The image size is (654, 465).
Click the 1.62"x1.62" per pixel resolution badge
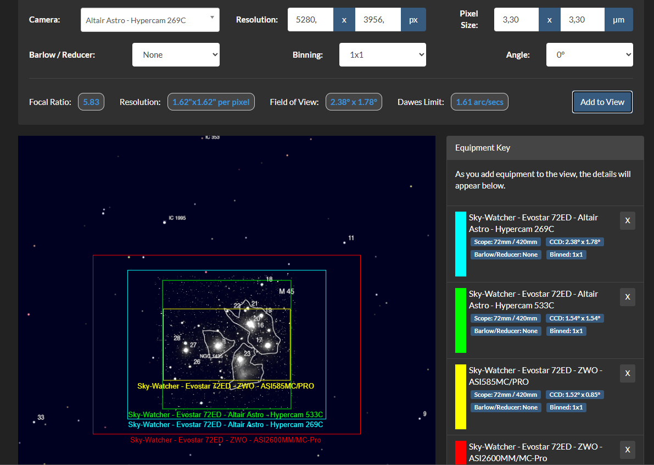pos(211,102)
